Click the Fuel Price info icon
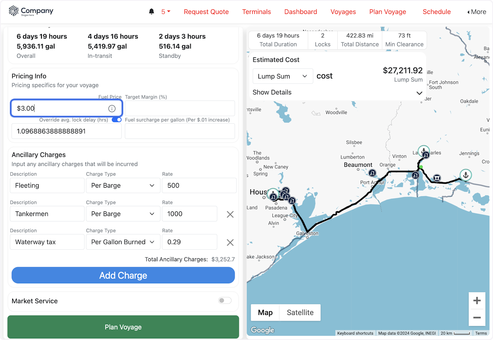493x340 pixels. point(112,108)
